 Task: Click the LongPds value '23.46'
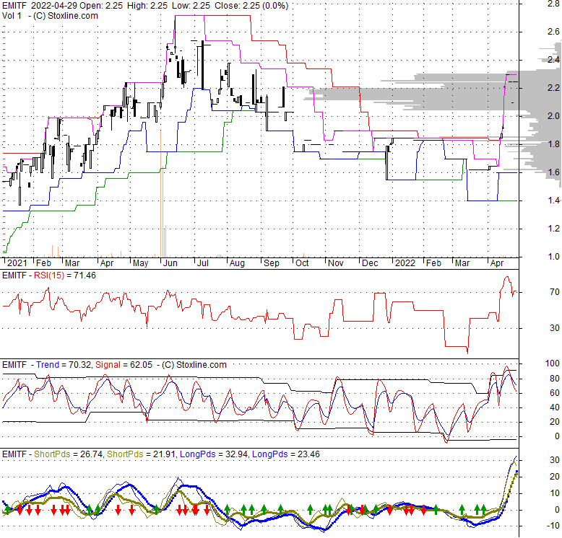point(308,454)
